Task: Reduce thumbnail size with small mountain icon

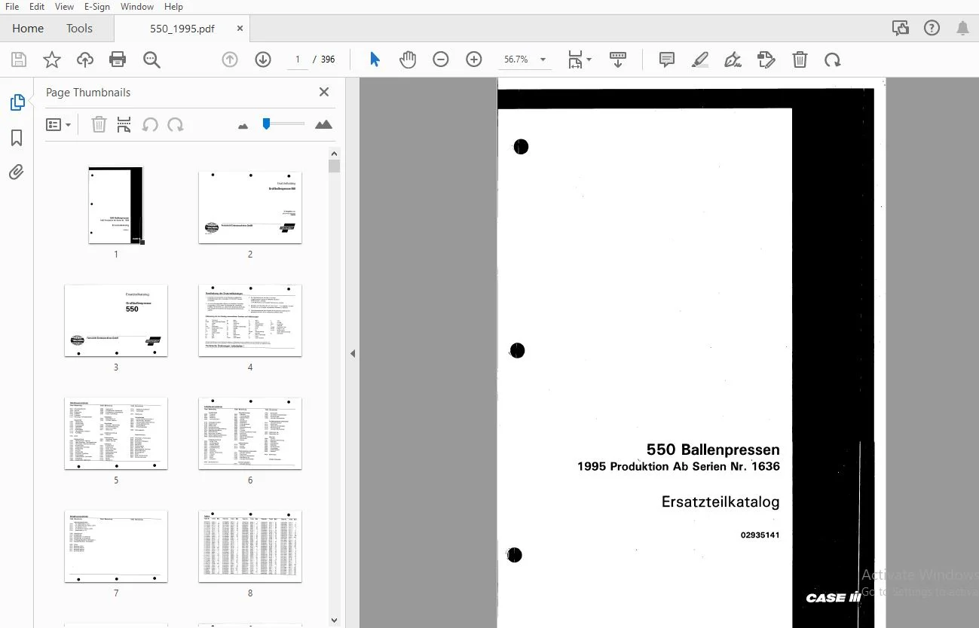Action: 243,126
